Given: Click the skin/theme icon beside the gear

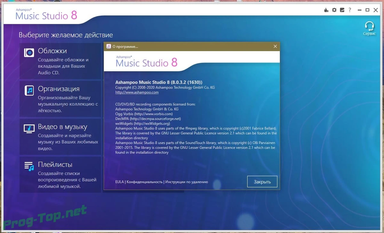Looking at the screenshot, I should pyautogui.click(x=342, y=10).
